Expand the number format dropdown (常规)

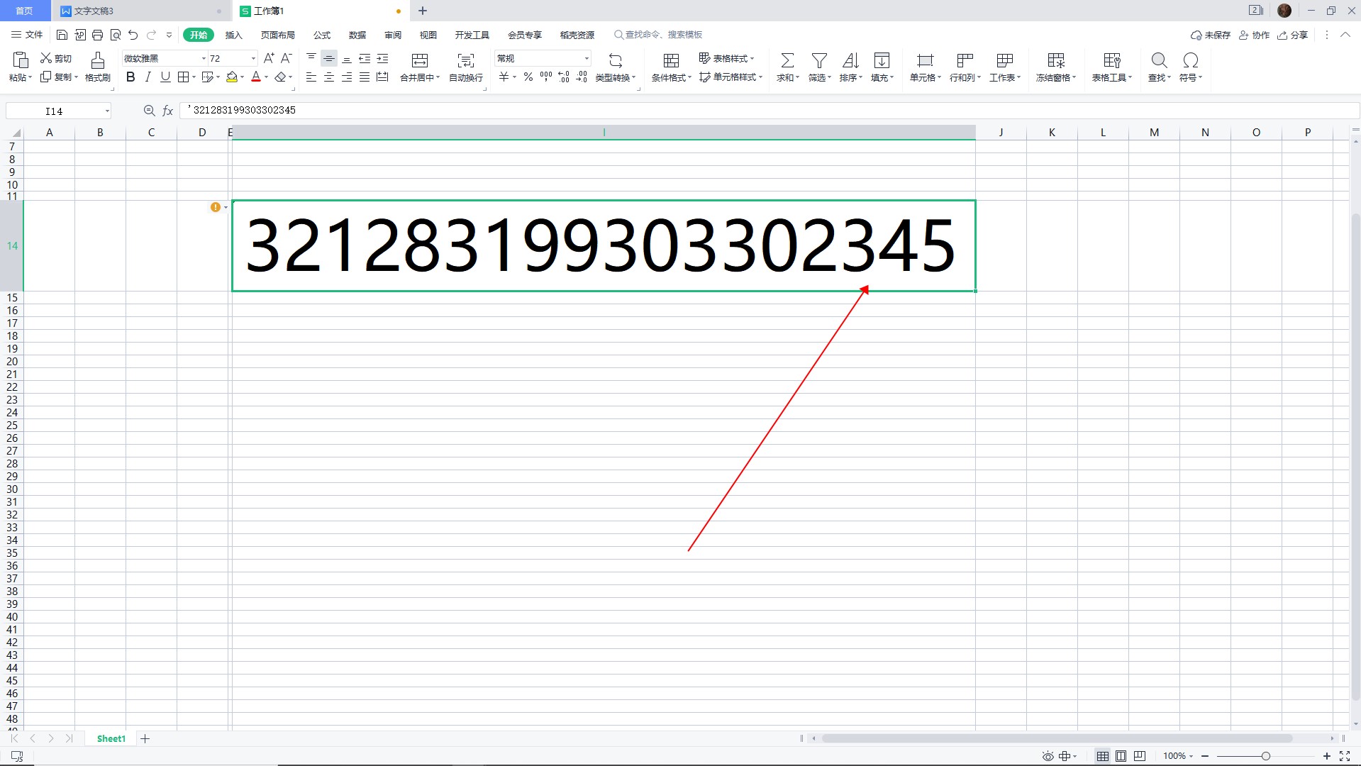click(587, 59)
